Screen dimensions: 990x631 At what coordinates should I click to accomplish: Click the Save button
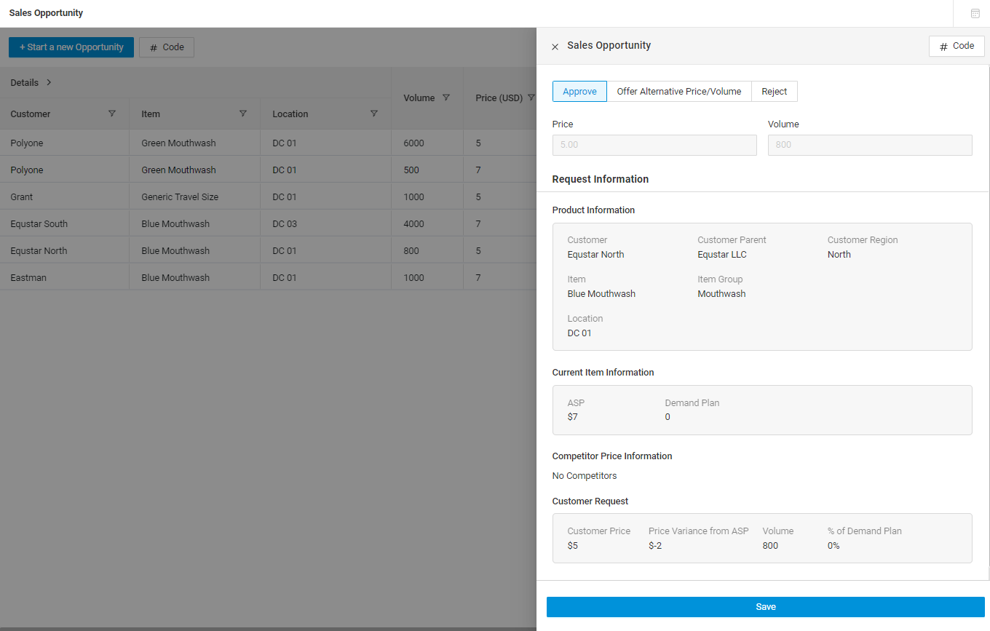coord(766,607)
